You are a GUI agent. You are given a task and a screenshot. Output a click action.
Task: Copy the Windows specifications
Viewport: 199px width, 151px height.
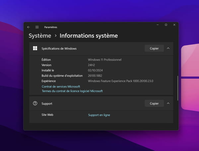tap(154, 48)
